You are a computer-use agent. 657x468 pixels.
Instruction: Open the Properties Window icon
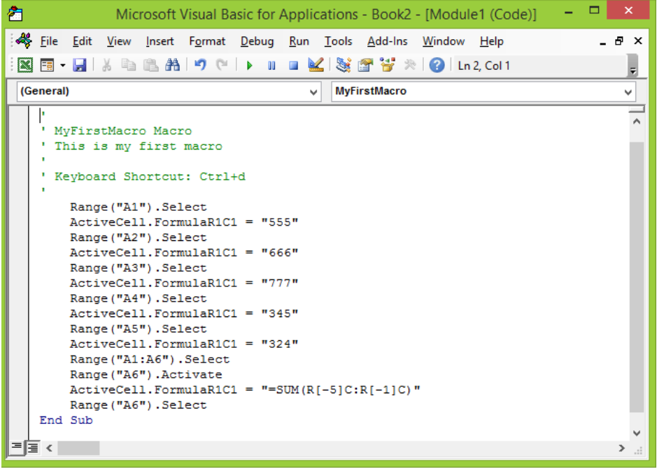tap(365, 65)
